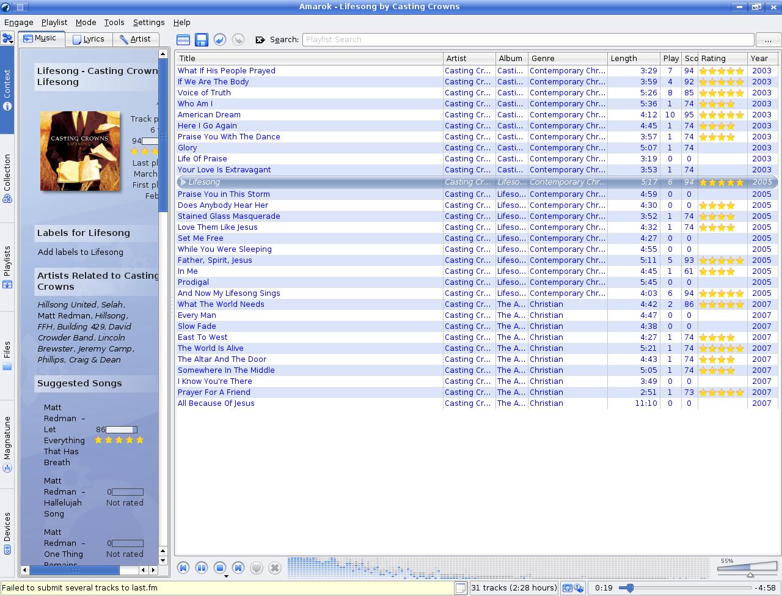
Task: Switch to the Music tab
Action: pyautogui.click(x=40, y=38)
